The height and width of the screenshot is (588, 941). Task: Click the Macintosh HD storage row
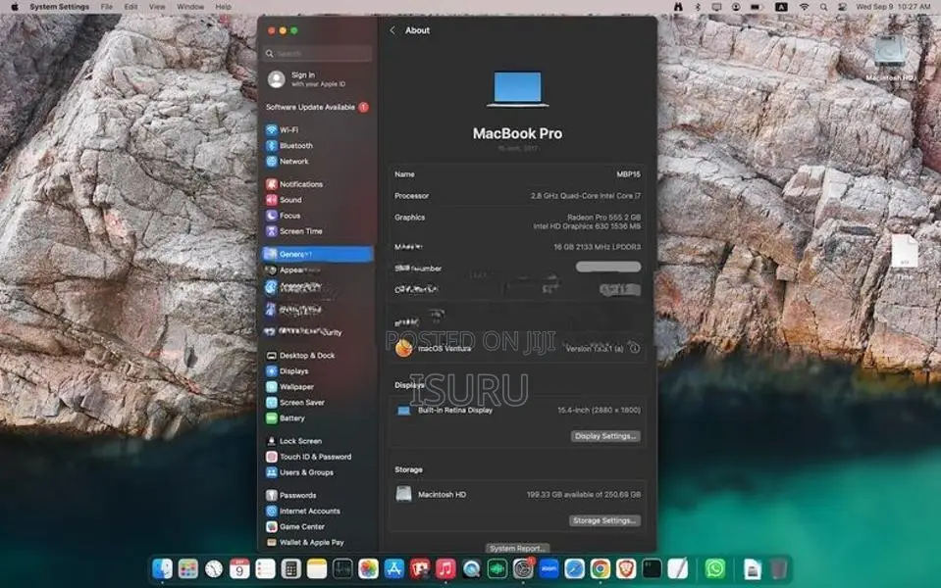pos(517,495)
